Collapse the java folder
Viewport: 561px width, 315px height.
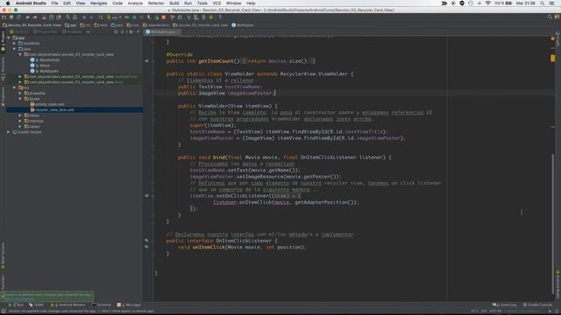[x=14, y=49]
